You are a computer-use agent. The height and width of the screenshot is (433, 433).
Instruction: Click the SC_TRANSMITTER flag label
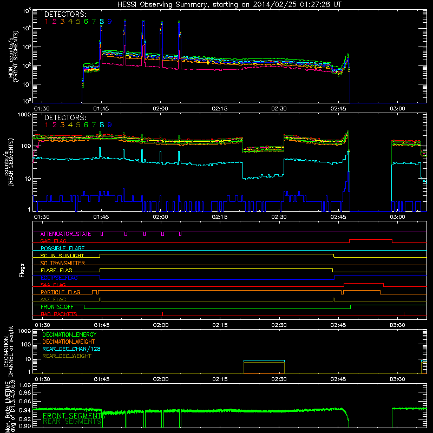pyautogui.click(x=62, y=263)
